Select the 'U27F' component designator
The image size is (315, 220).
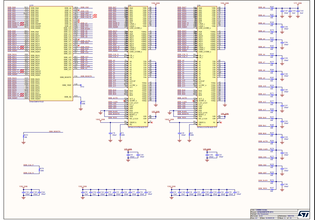click(x=31, y=5)
